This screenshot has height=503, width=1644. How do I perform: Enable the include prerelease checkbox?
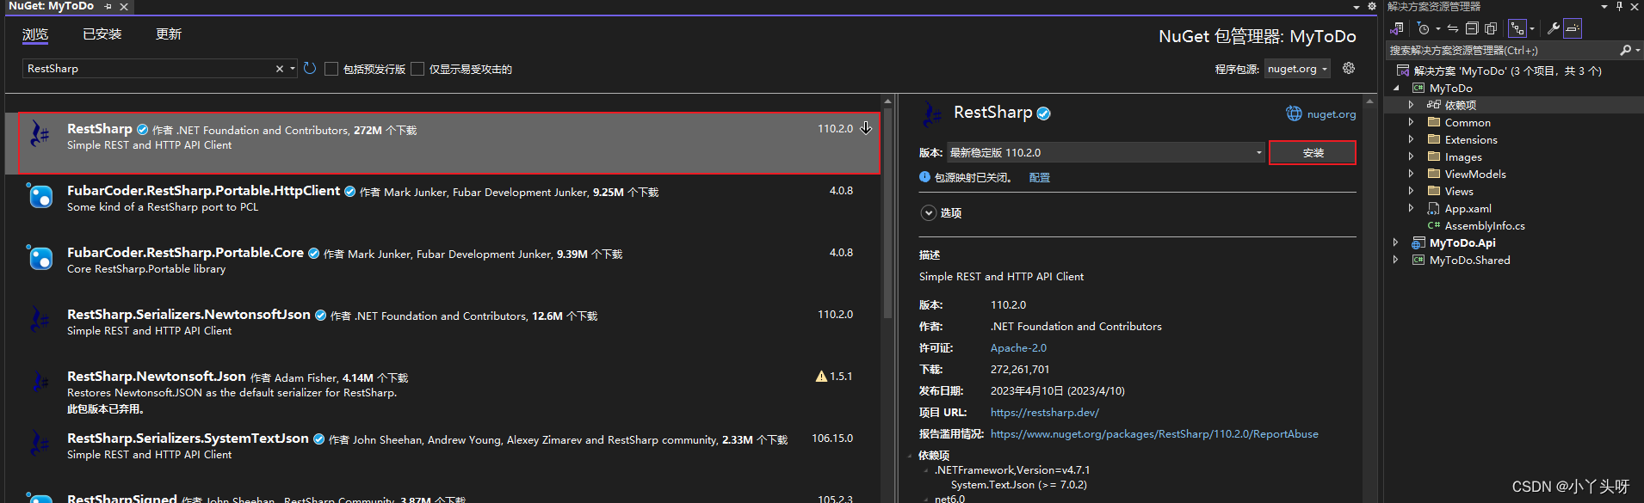331,69
